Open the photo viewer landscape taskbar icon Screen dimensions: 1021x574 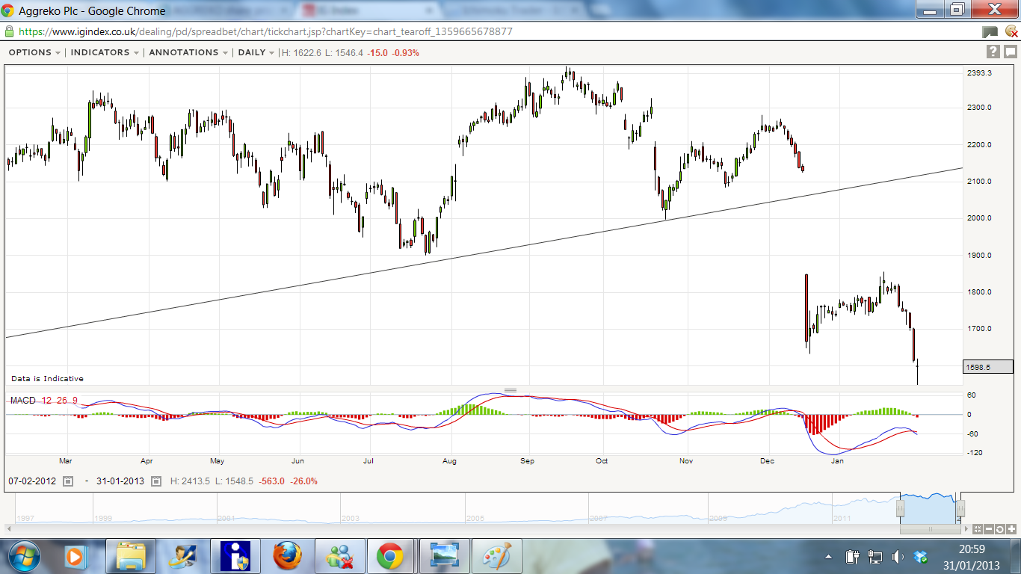[x=445, y=556]
